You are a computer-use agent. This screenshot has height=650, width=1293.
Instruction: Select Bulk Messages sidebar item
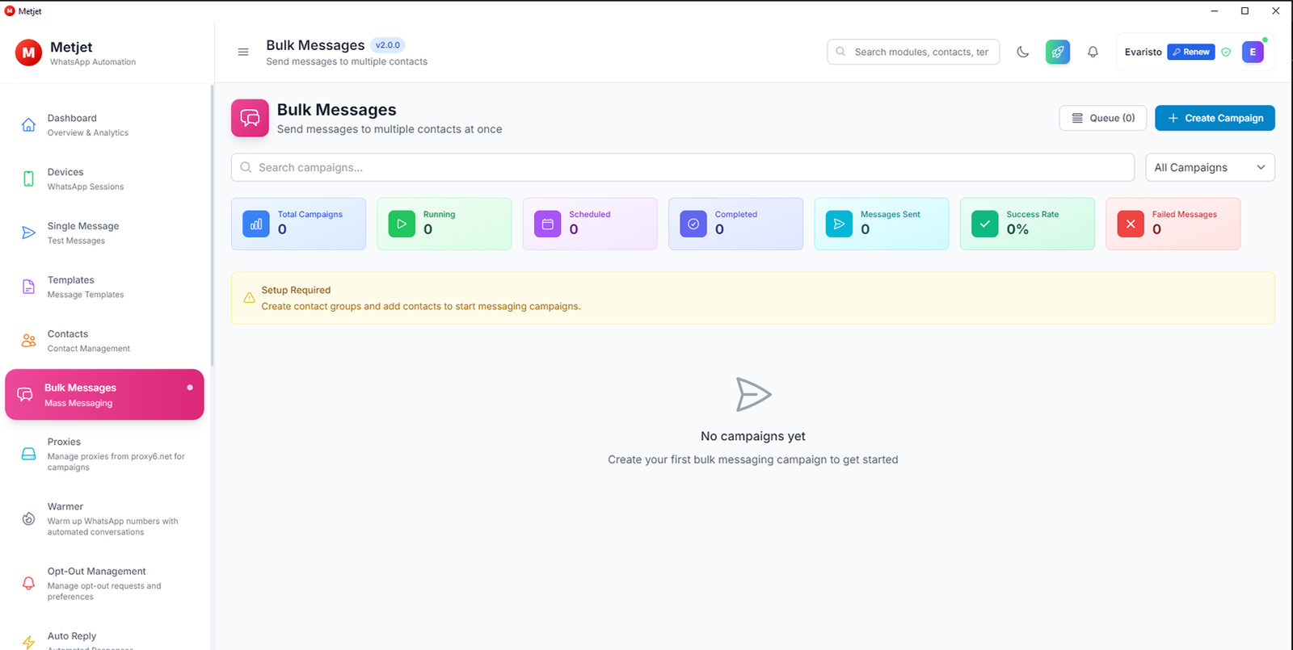coord(104,395)
